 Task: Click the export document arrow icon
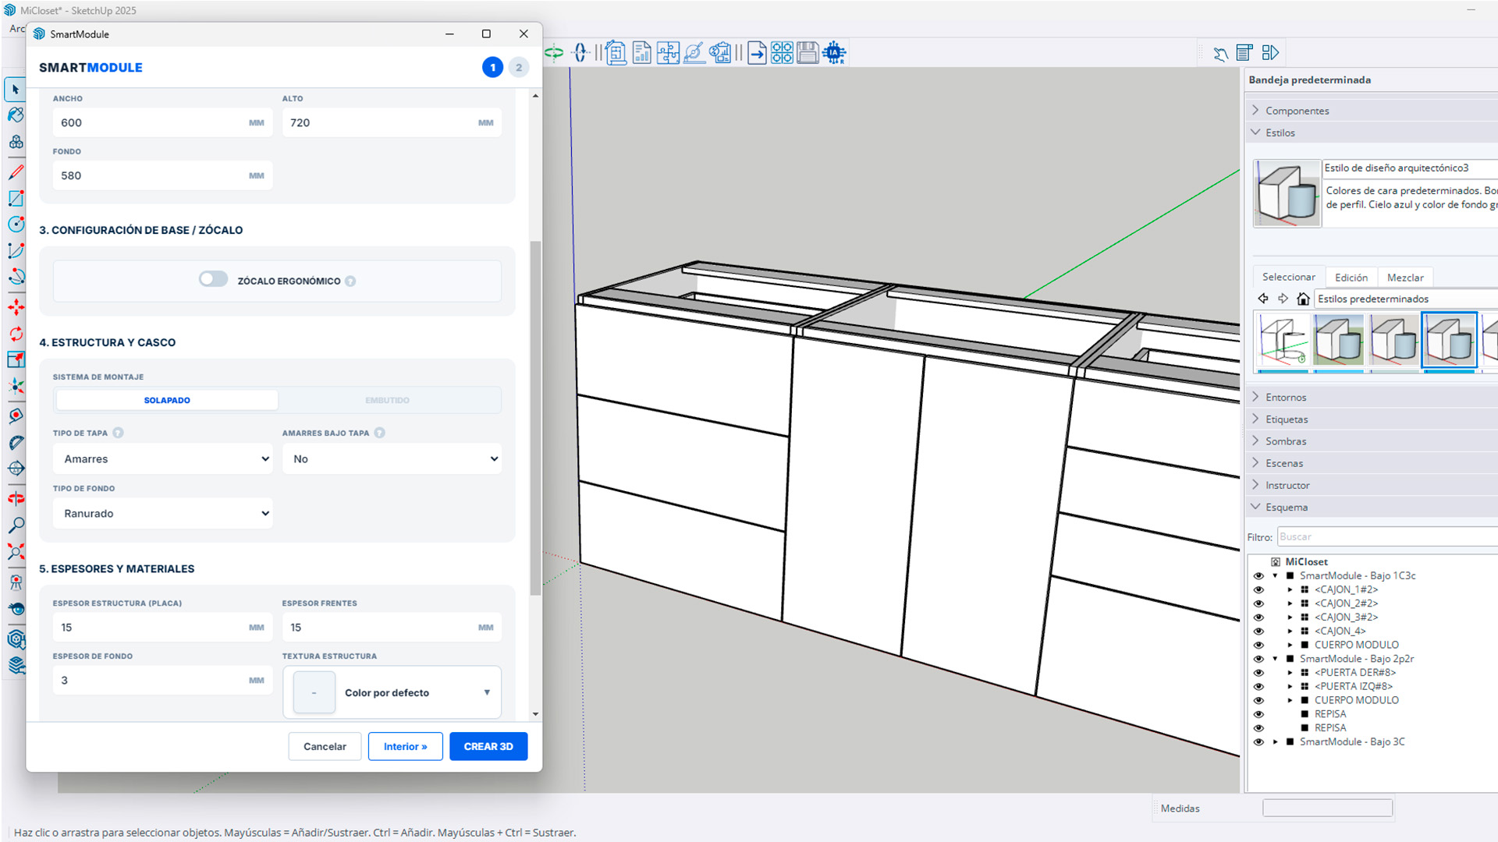pyautogui.click(x=757, y=53)
